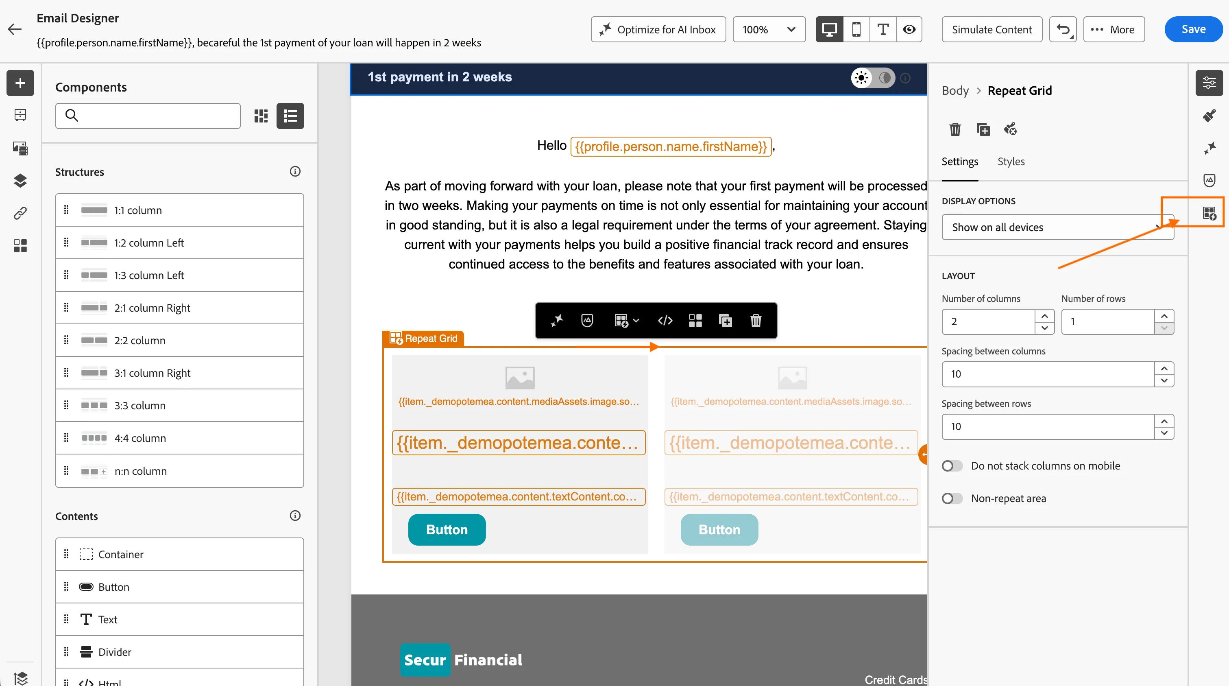1229x686 pixels.
Task: Duplicate Repeat Grid from settings panel
Action: [x=983, y=129]
